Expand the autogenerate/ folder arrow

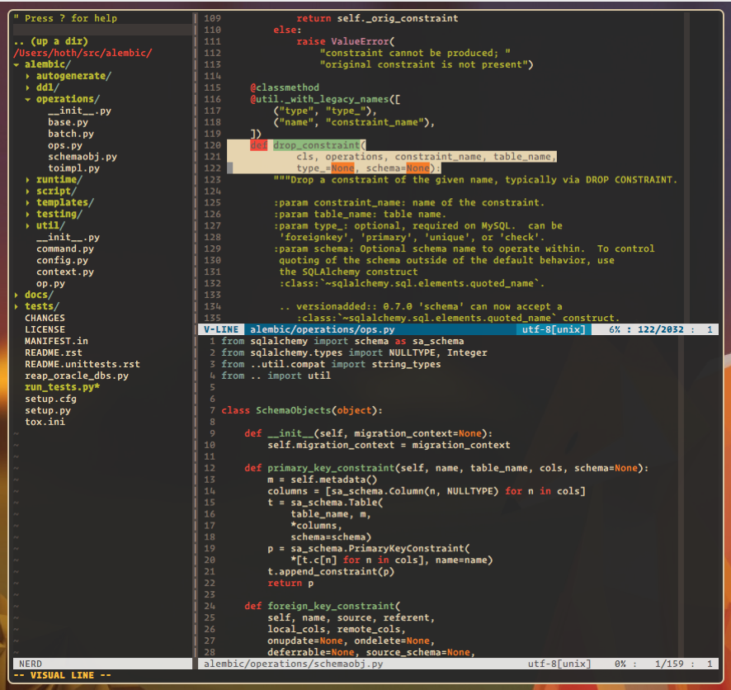[28, 76]
